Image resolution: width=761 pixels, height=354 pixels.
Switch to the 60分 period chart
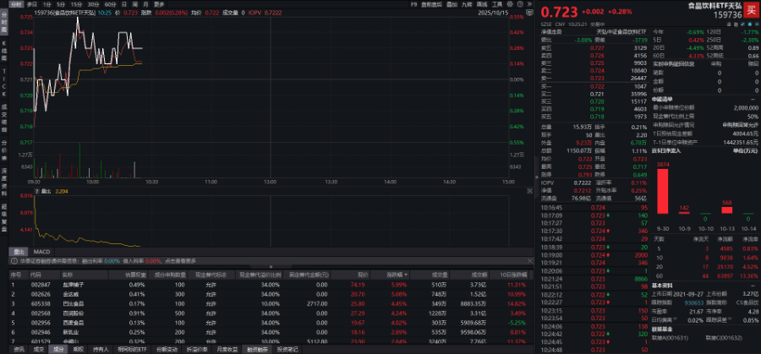(109, 4)
